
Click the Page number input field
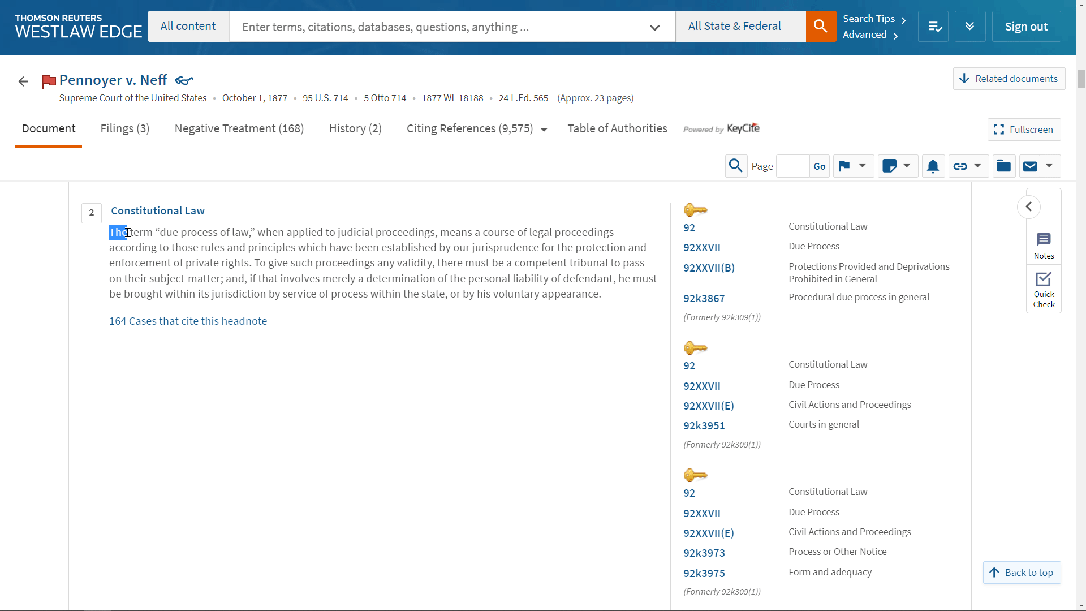pos(792,166)
